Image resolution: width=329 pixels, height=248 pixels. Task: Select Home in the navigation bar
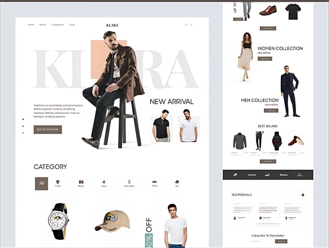(x=31, y=24)
